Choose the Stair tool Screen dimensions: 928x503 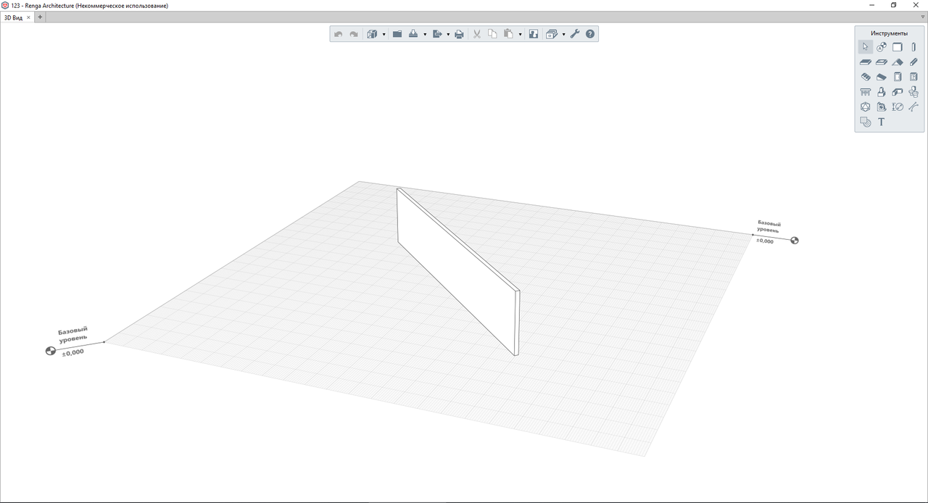[865, 76]
